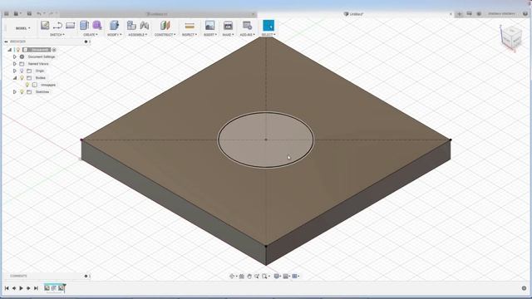Click the Job Status clock icon
Image resolution: width=532 pixels, height=299 pixels.
pos(479,13)
